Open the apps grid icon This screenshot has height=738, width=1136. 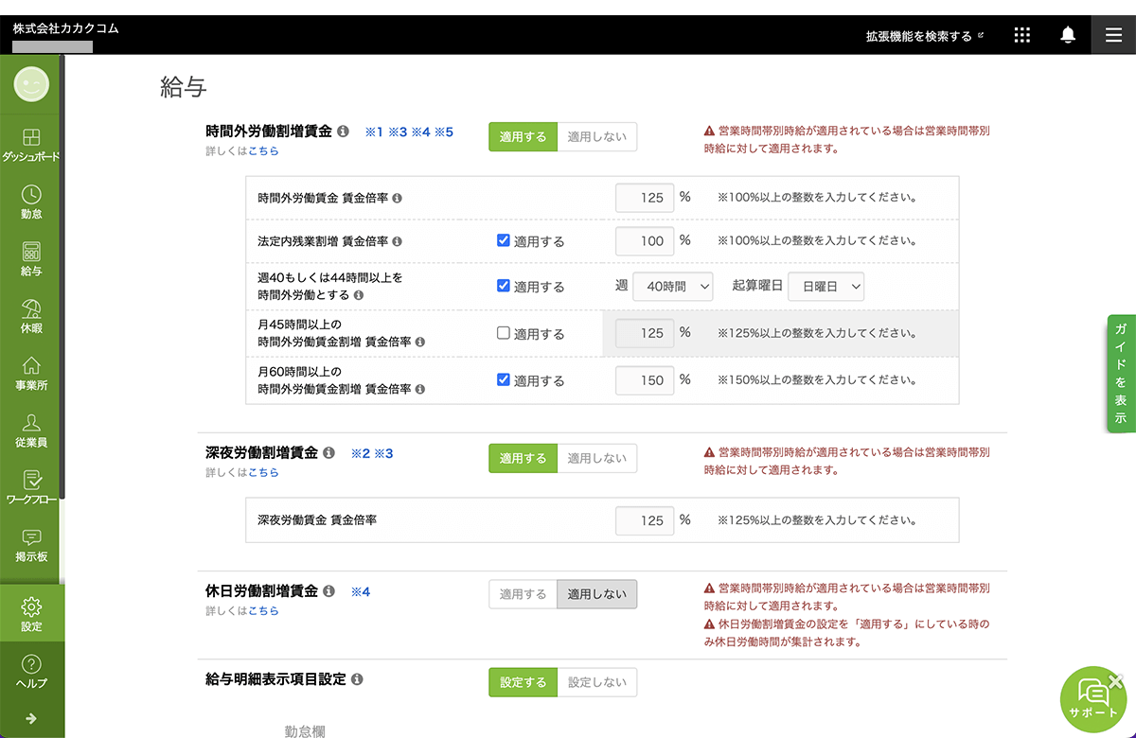coord(1021,35)
